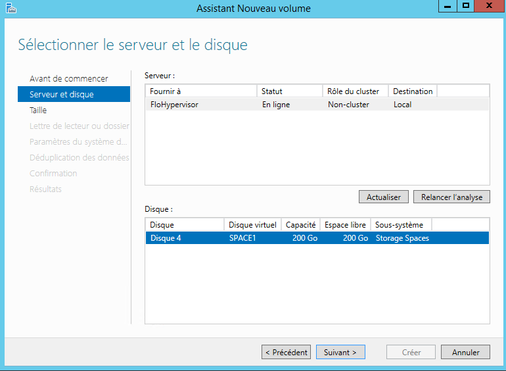
Task: Click the wizard icon in title bar
Action: (x=11, y=8)
